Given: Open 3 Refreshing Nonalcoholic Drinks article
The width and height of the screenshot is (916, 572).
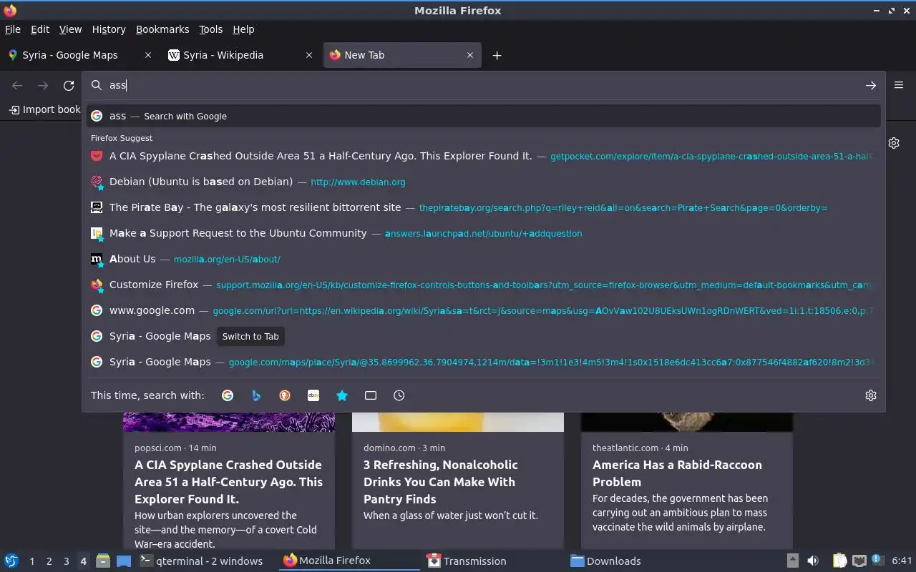Looking at the screenshot, I should point(439,482).
